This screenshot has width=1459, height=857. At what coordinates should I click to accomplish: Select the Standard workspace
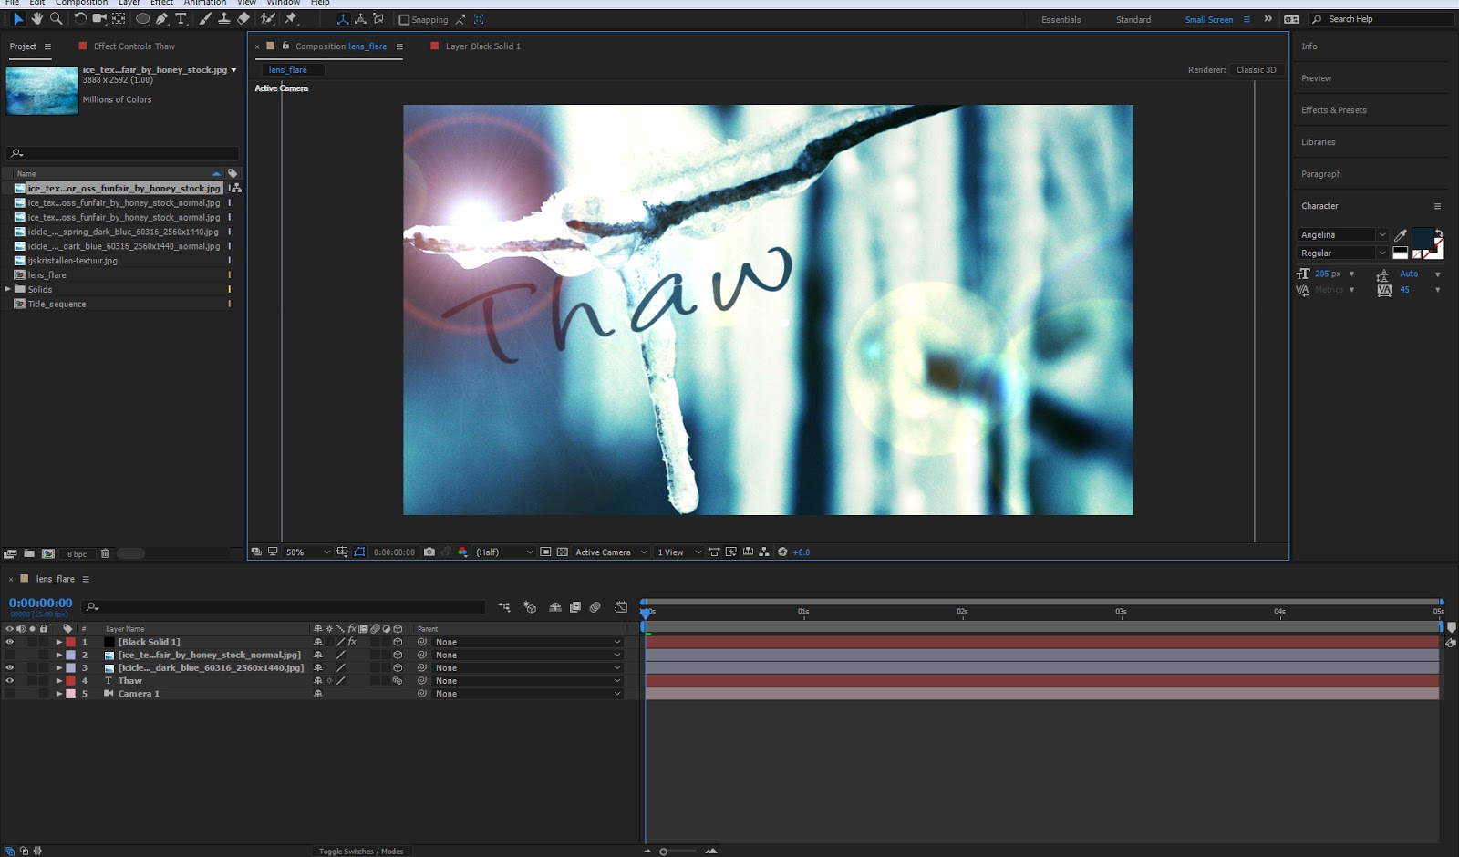(x=1133, y=19)
